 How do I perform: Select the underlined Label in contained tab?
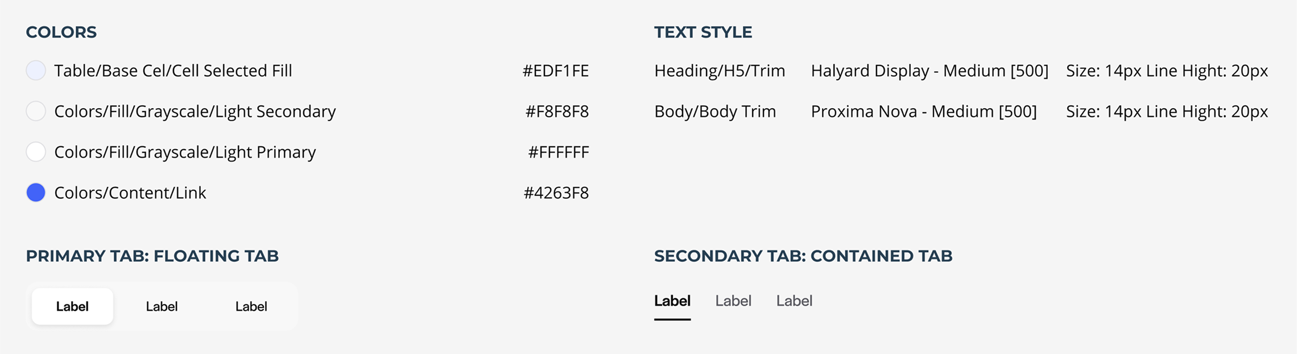tap(672, 302)
